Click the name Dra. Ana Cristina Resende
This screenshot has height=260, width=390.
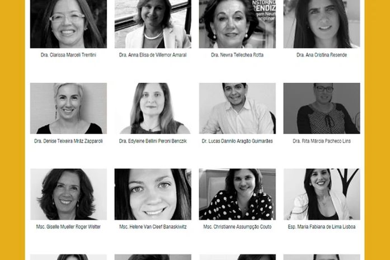(x=322, y=55)
